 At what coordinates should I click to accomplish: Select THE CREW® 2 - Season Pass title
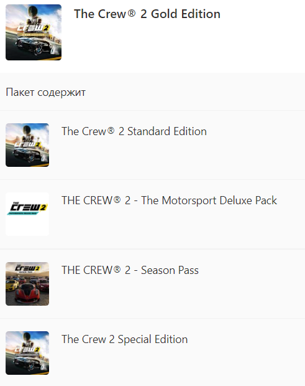click(x=130, y=270)
